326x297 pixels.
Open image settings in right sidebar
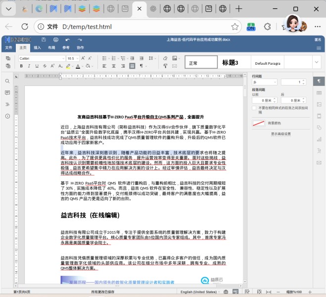[x=319, y=104]
